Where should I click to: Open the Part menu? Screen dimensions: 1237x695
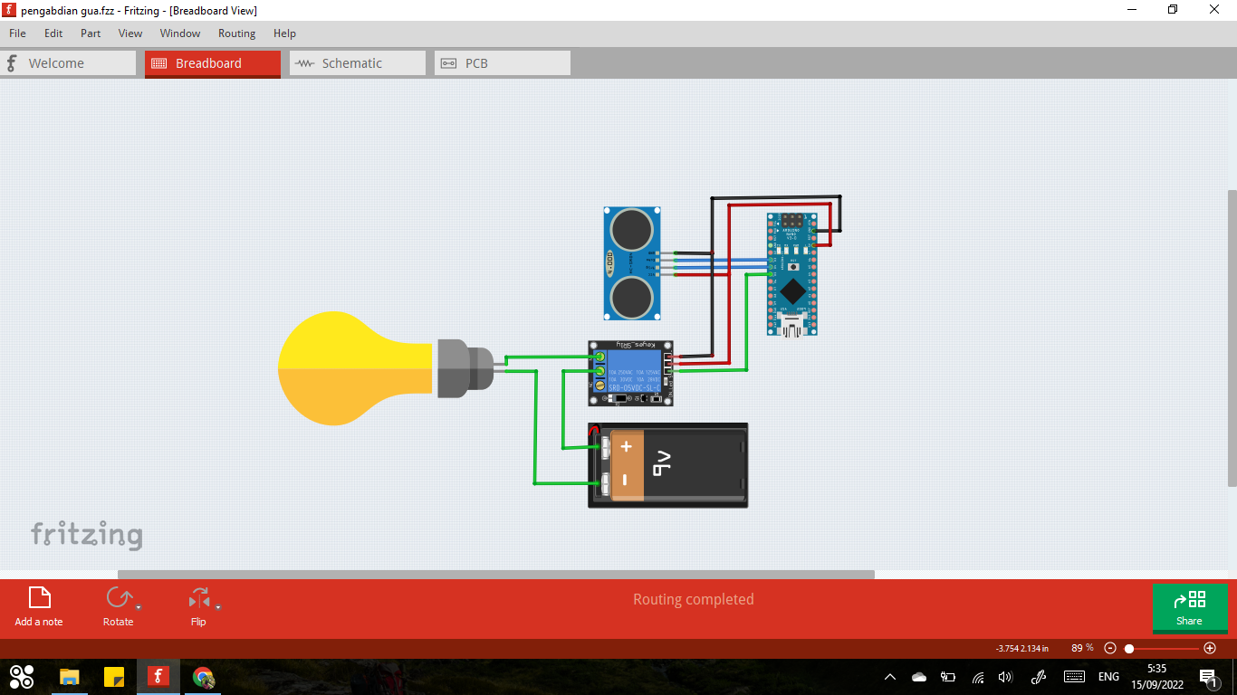[91, 33]
